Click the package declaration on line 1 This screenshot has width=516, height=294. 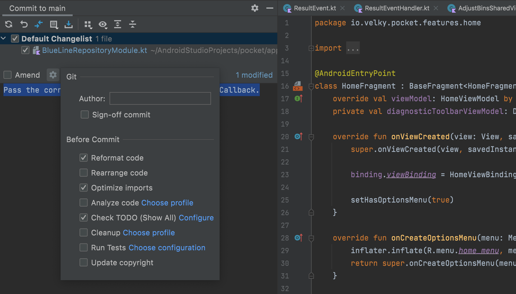click(398, 23)
